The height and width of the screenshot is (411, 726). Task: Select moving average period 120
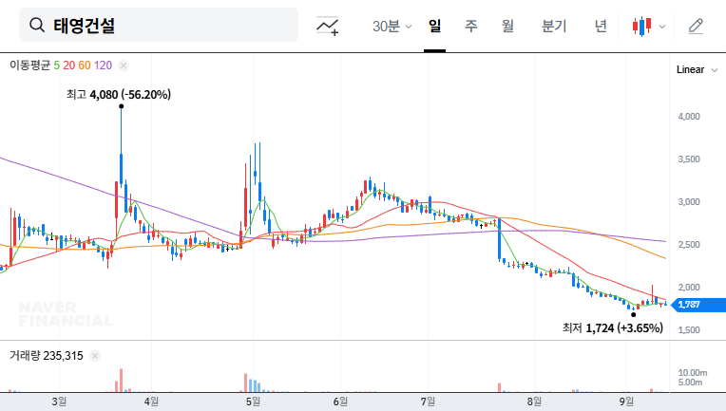(x=103, y=65)
